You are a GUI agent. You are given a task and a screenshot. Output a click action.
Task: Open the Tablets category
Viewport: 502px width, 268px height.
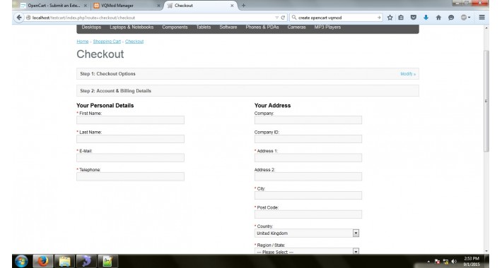(204, 27)
